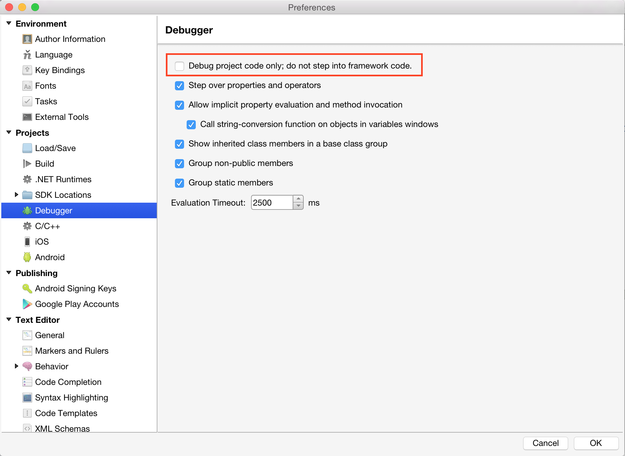
Task: Uncheck Step over properties and operators
Action: coord(180,85)
